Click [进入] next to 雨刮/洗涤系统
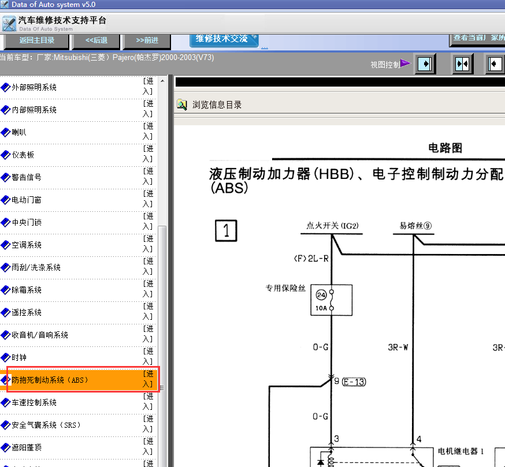This screenshot has height=467, width=505. [148, 267]
